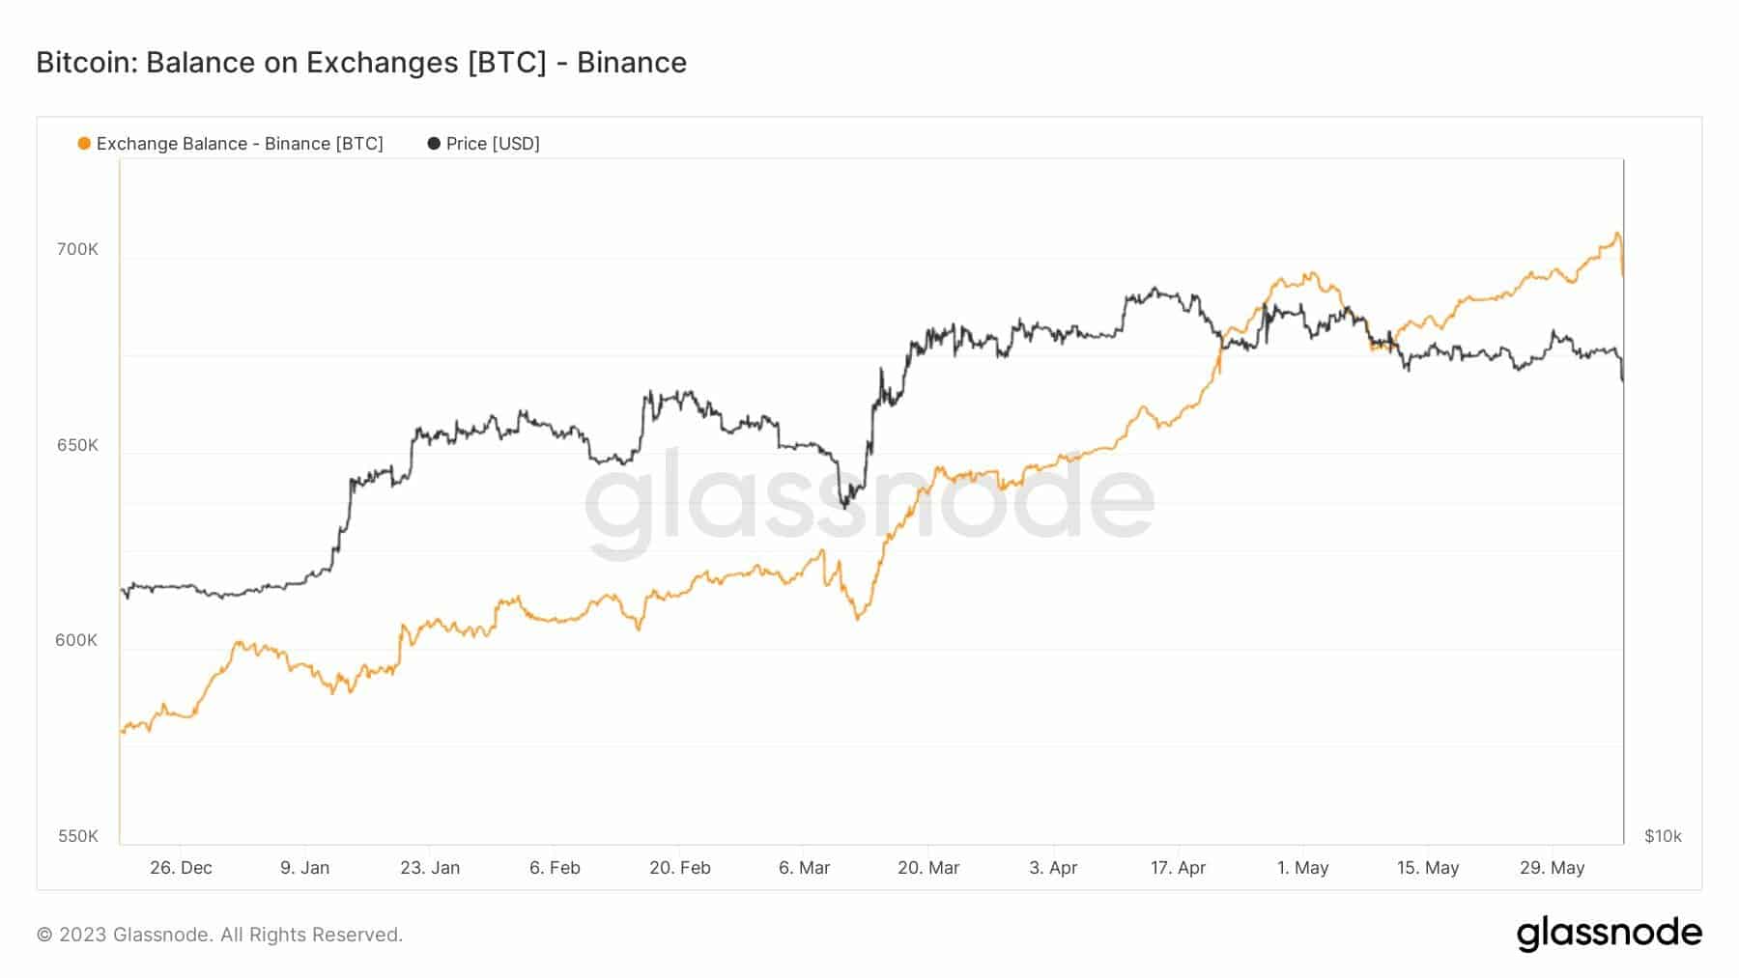Select the 6. Mar date marker
Screen dimensions: 1739x978
coord(804,868)
